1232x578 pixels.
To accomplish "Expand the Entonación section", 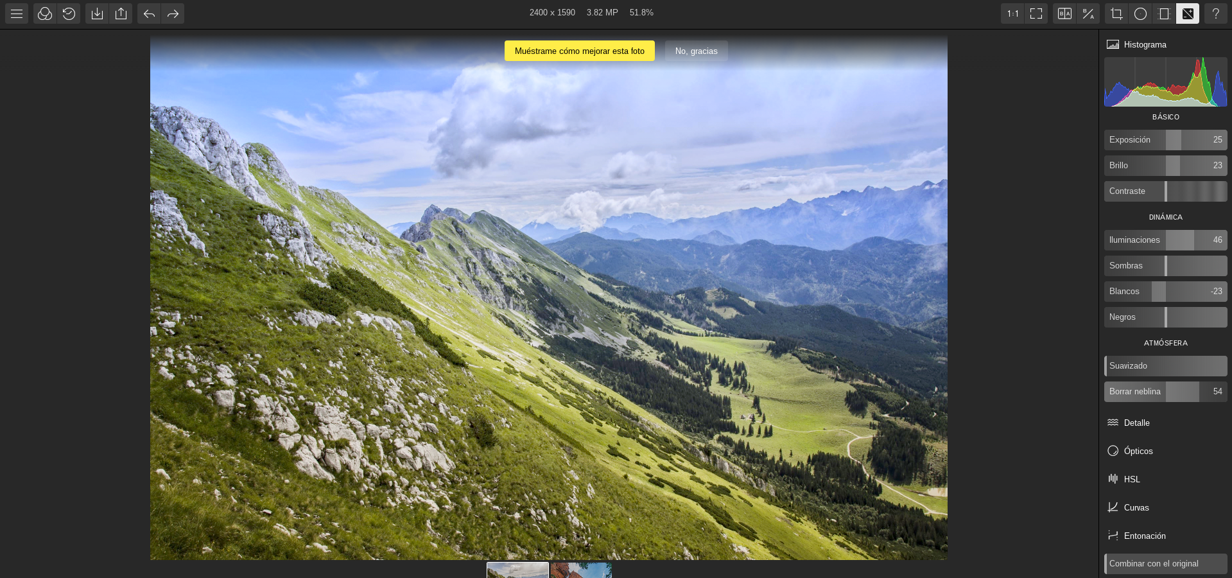I will (1144, 536).
